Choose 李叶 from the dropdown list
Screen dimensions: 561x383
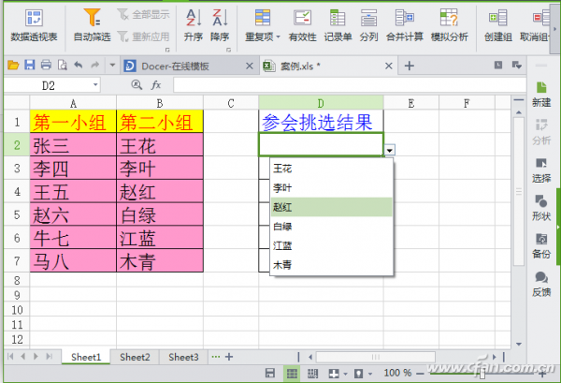[331, 187]
